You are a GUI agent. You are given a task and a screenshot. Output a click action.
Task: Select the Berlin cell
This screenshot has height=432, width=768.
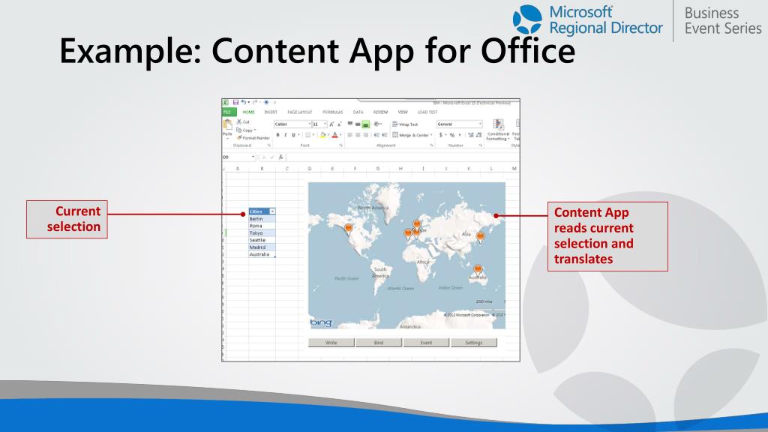point(262,219)
